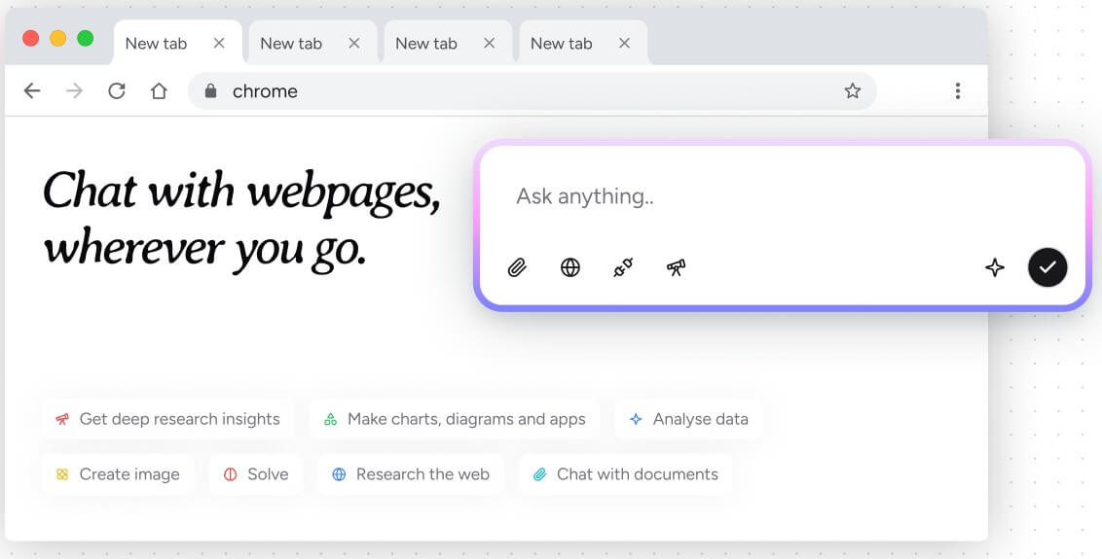Viewport: 1102px width, 559px height.
Task: Select the Research the web chip
Action: click(411, 474)
